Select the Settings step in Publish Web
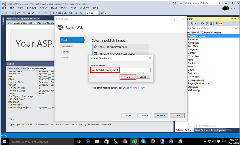The height and width of the screenshot is (145, 240). click(x=65, y=52)
